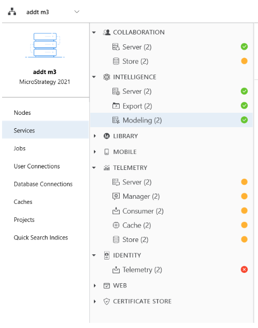
Task: Click the Intelligence Export folder icon
Action: coord(116,106)
